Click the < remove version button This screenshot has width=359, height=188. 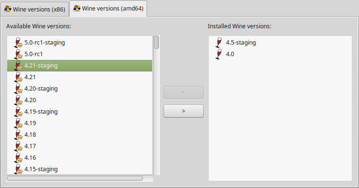183,92
